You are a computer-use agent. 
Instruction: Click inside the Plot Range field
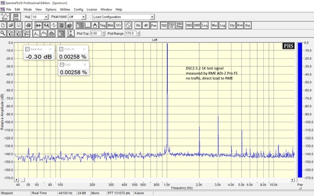click(131, 33)
